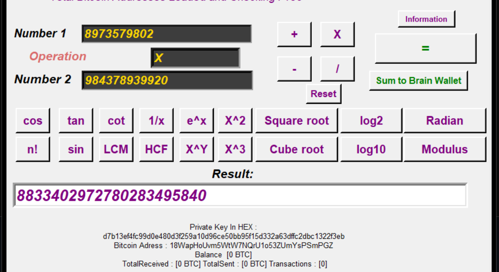This screenshot has width=499, height=272.
Task: Click the green equals button
Action: (x=425, y=48)
